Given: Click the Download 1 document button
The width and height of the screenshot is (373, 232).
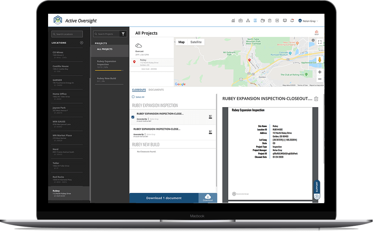Looking at the screenshot, I should tap(164, 198).
